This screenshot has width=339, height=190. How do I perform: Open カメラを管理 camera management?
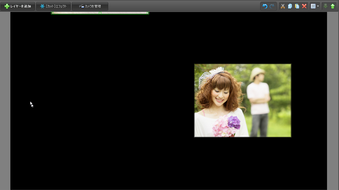[90, 6]
